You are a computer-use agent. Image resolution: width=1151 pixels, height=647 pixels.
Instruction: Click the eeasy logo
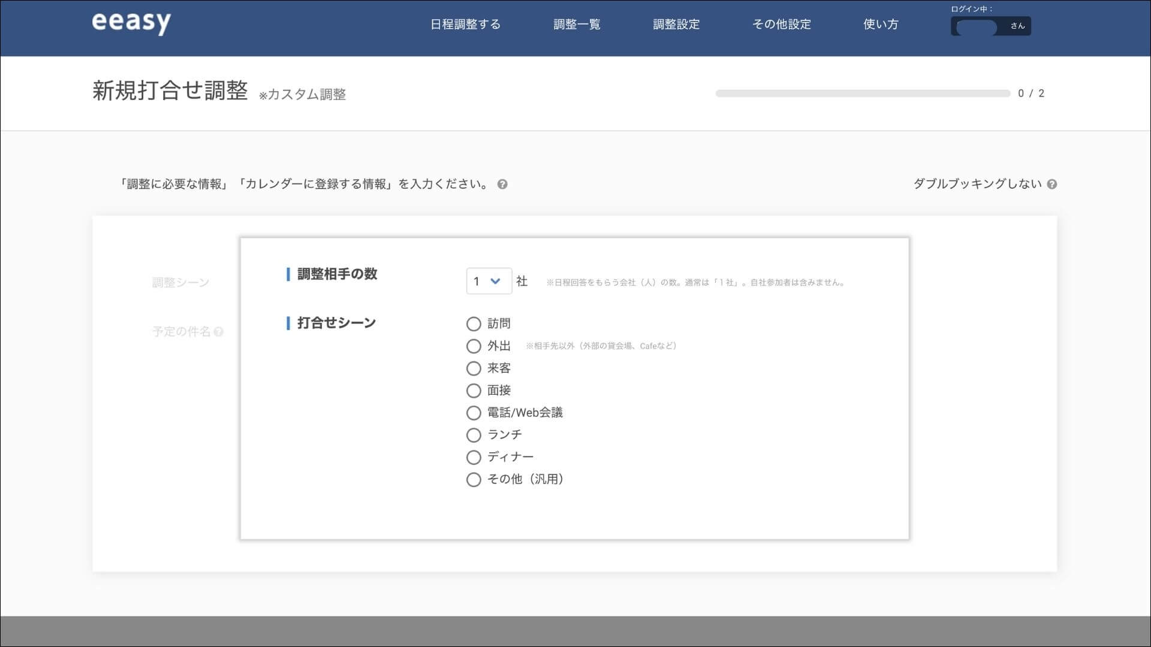[131, 24]
